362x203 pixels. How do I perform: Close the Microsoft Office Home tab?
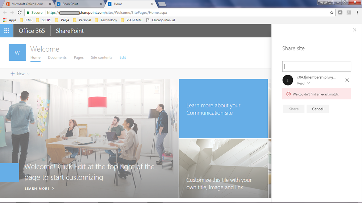tap(50, 4)
